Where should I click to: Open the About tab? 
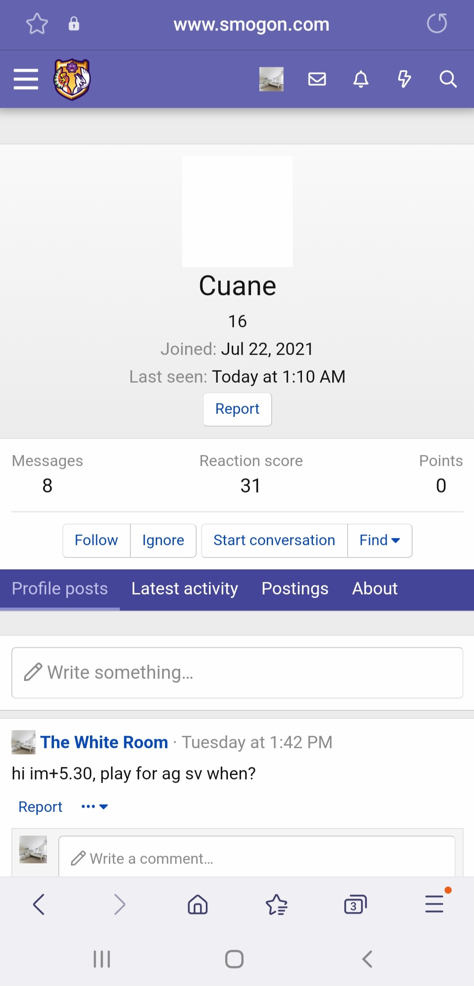pos(375,589)
